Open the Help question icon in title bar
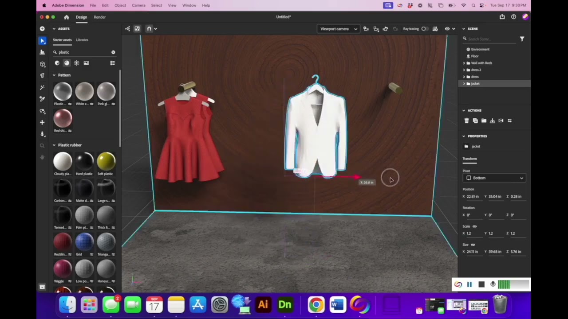This screenshot has height=319, width=568. pos(513,17)
